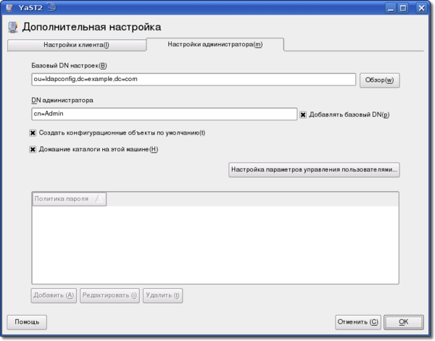Click the YaST2 window menu icon
Screen dimensions: 435x341
[9, 8]
